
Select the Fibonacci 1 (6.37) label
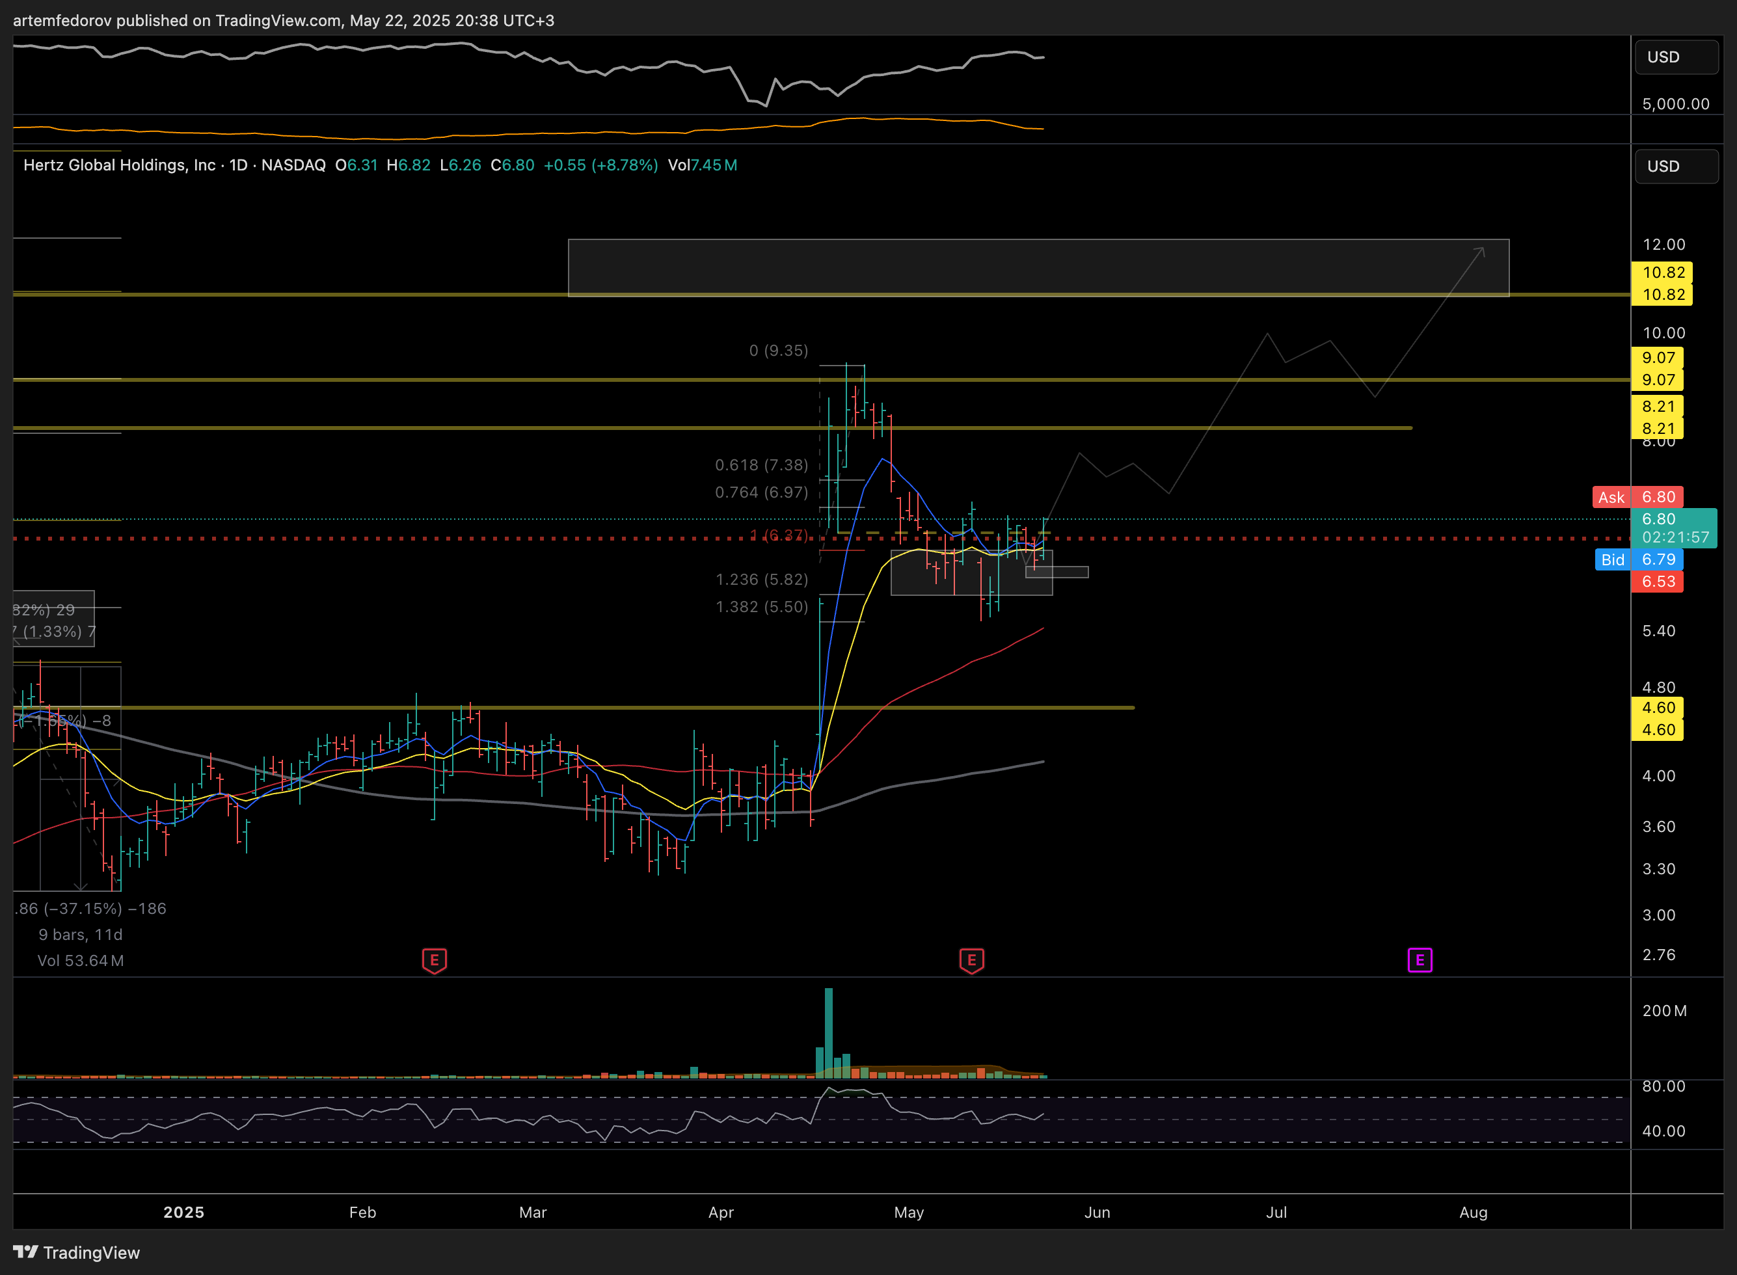pyautogui.click(x=779, y=535)
